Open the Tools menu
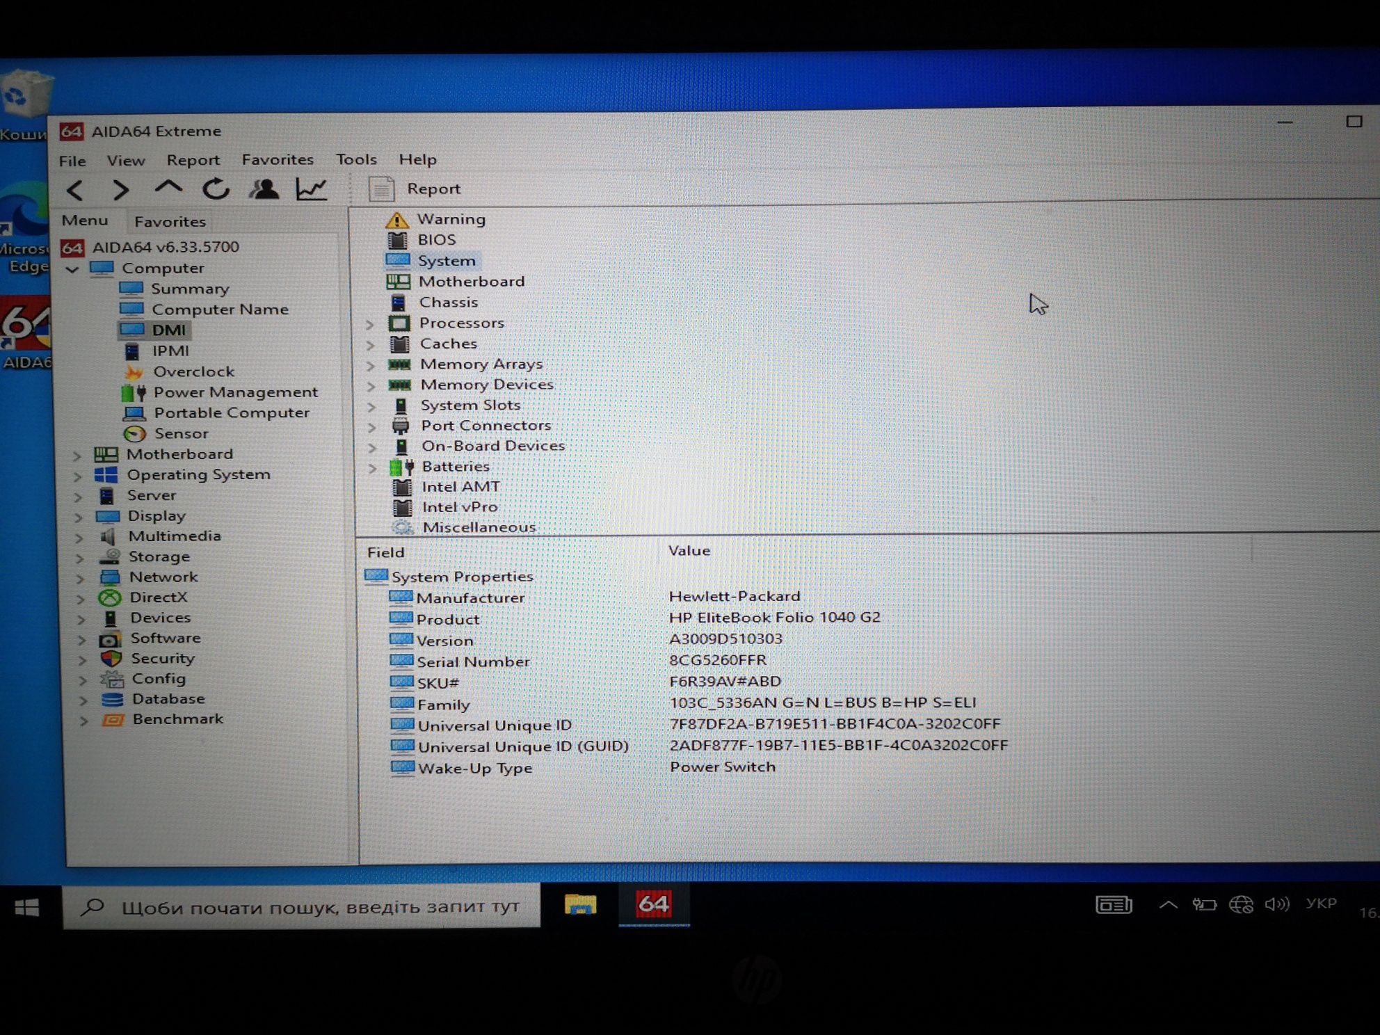This screenshot has height=1035, width=1380. 356,159
